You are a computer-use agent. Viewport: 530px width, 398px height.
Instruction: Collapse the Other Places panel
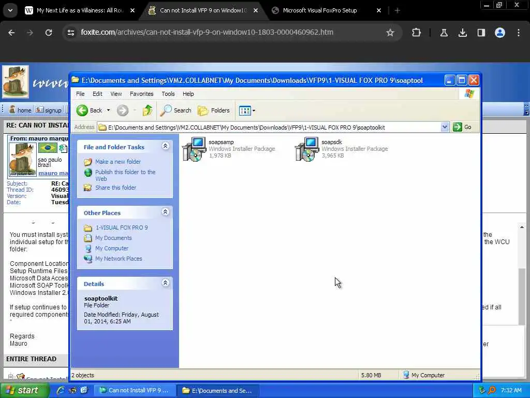pyautogui.click(x=165, y=212)
